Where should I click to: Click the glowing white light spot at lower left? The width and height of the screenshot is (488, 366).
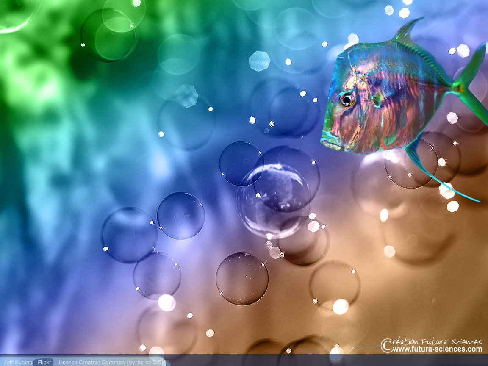click(166, 302)
